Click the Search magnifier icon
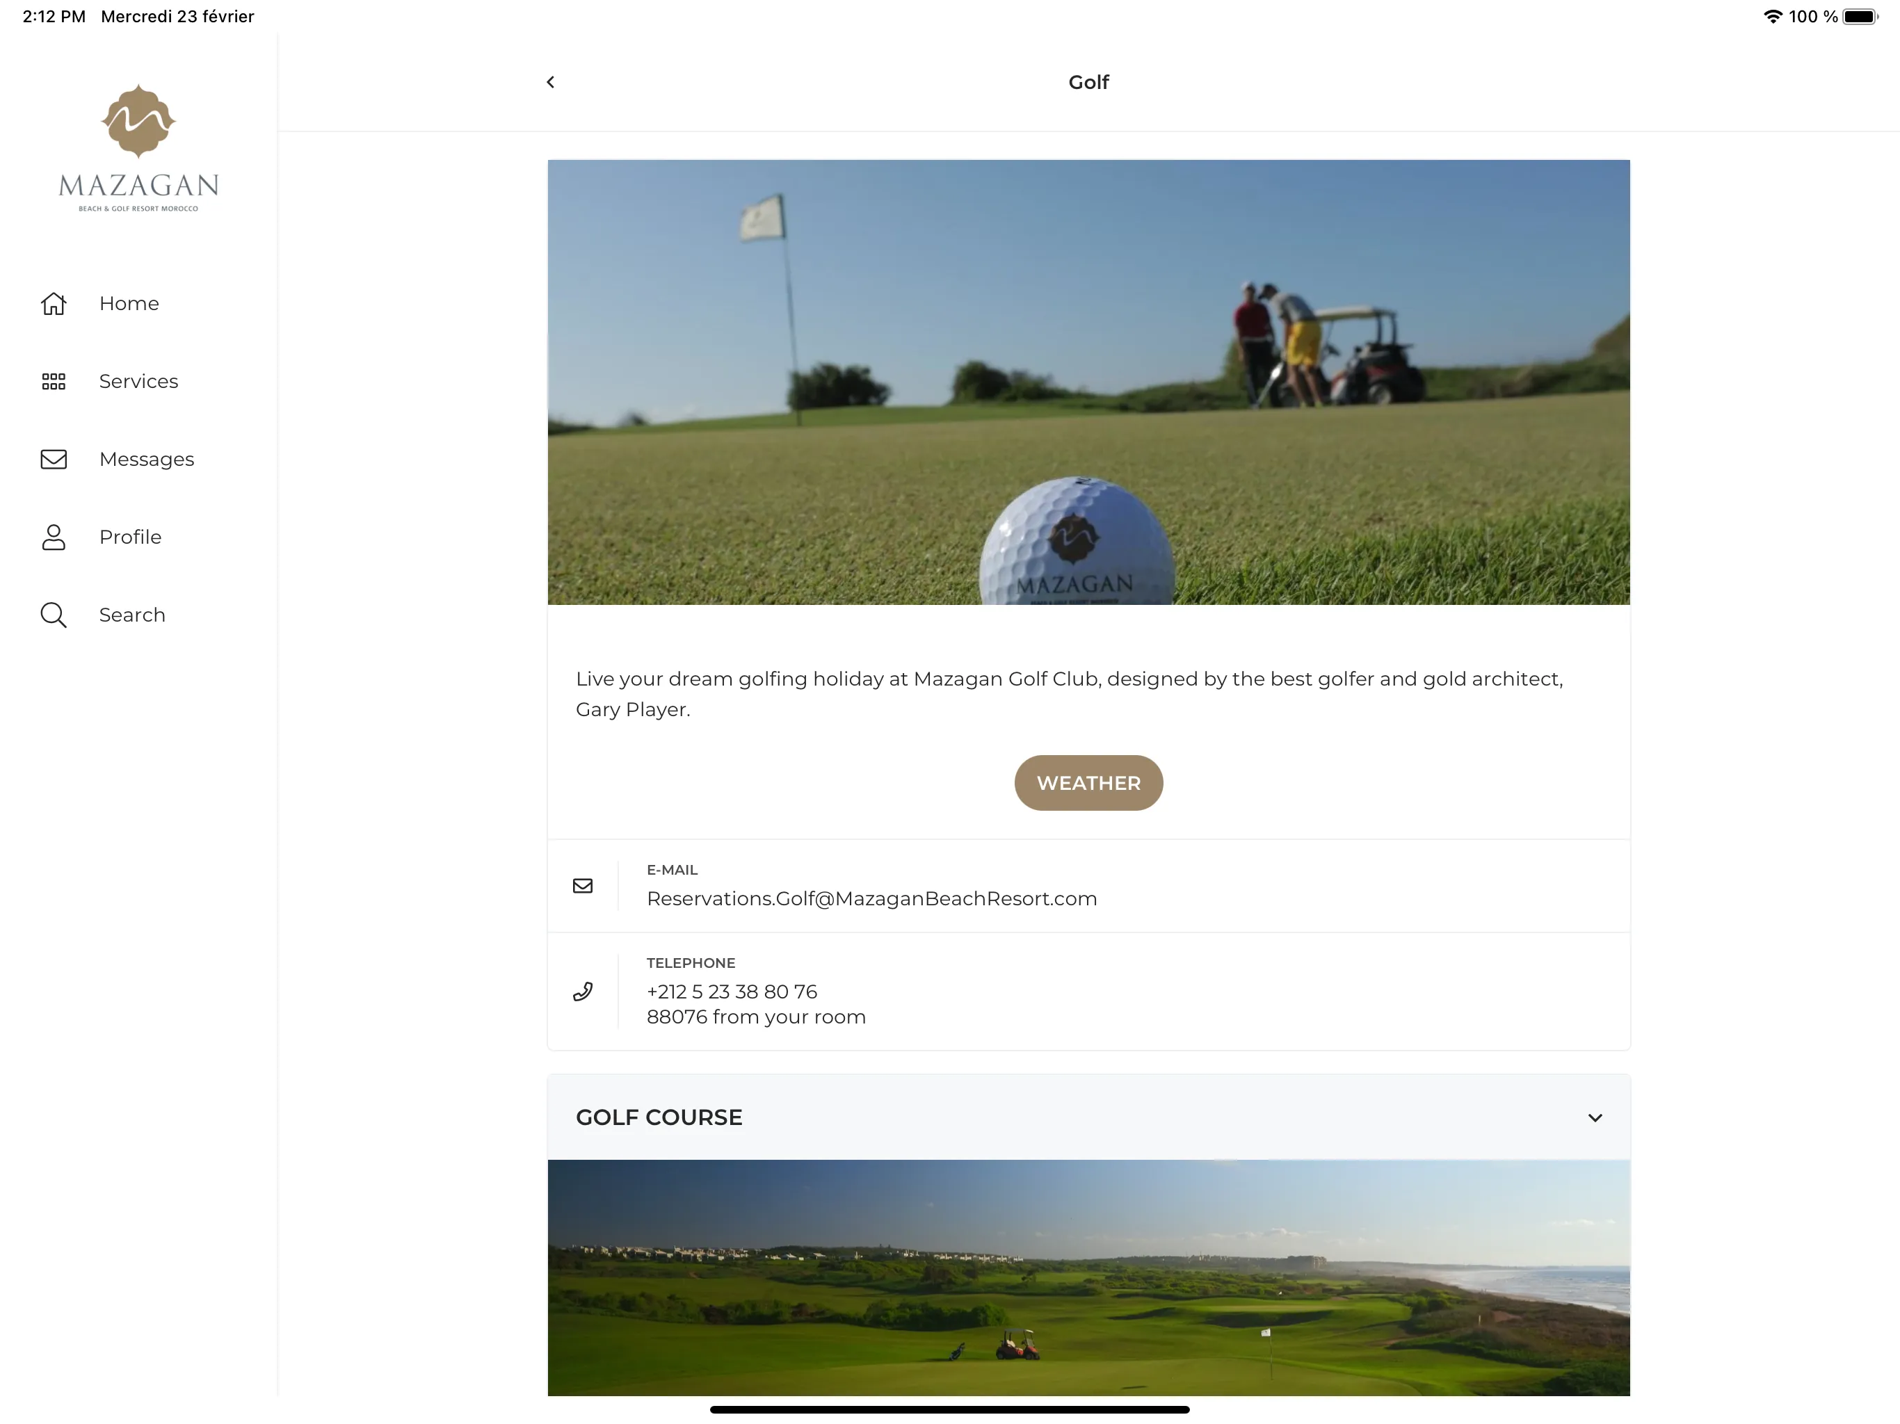 coord(54,615)
